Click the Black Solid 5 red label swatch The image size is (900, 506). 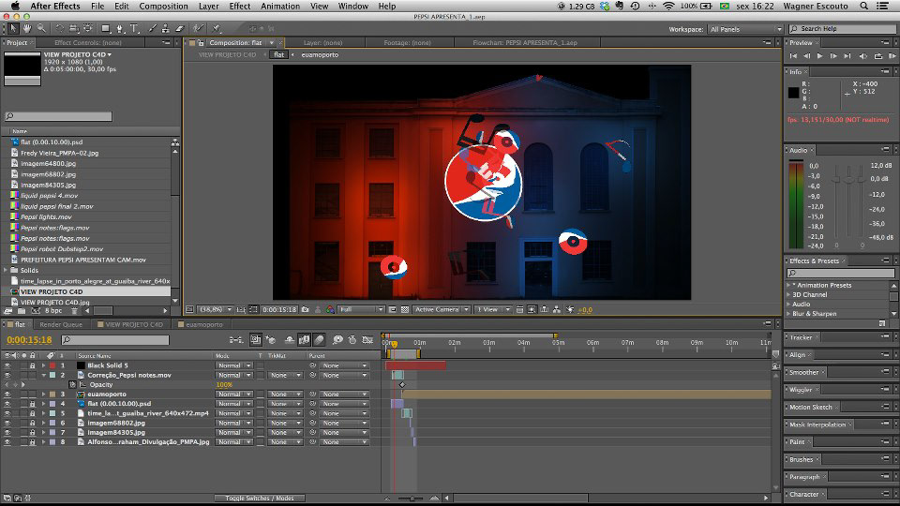click(x=52, y=365)
